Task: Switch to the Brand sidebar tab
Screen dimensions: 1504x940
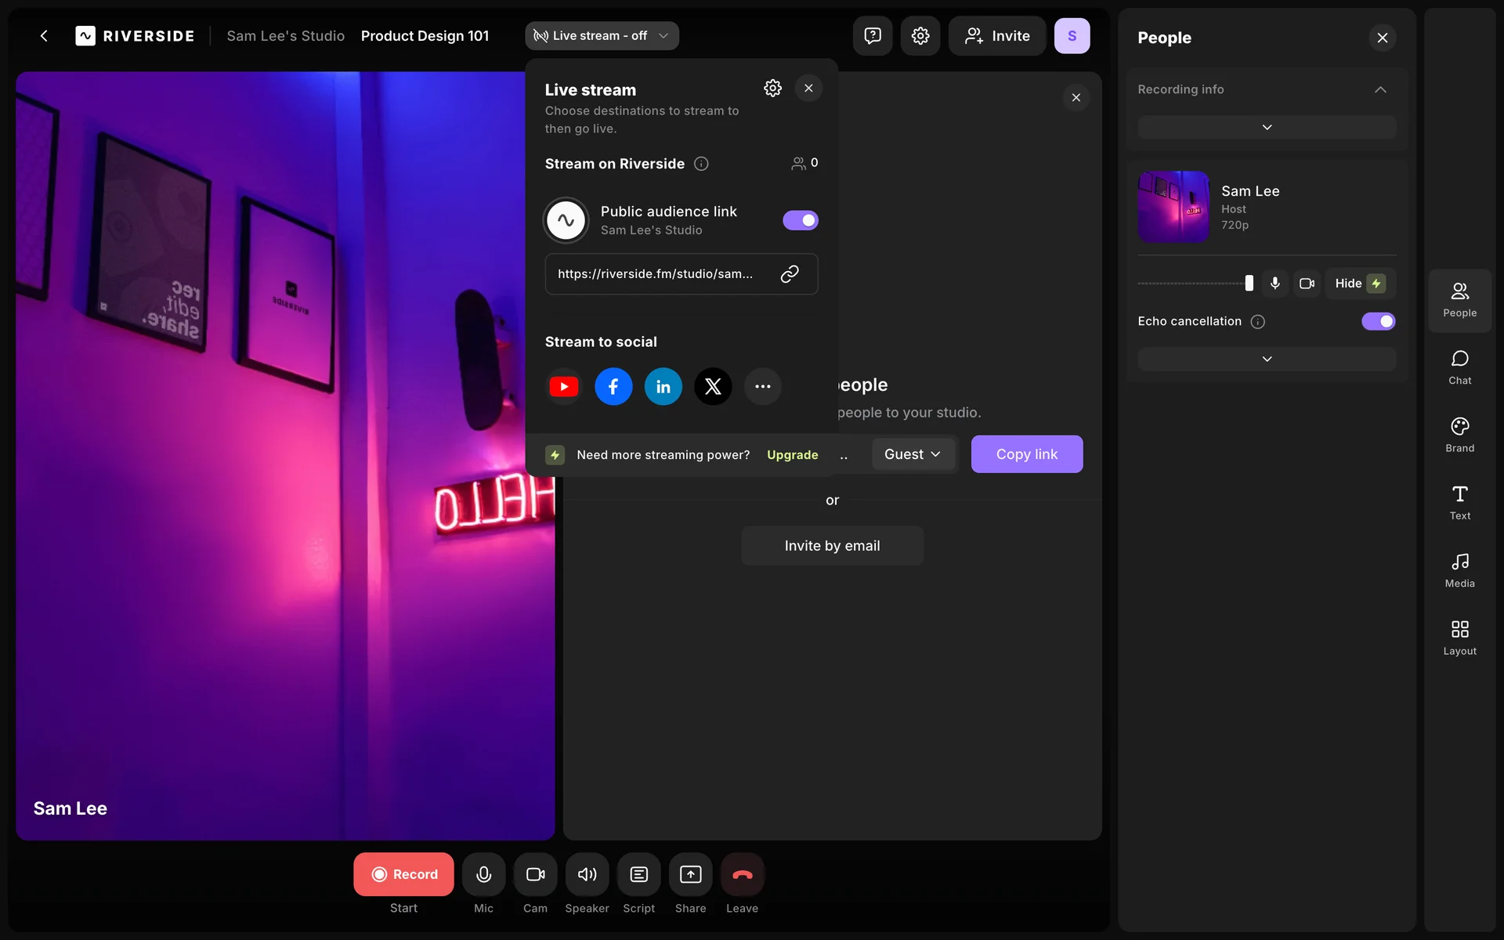Action: tap(1459, 435)
